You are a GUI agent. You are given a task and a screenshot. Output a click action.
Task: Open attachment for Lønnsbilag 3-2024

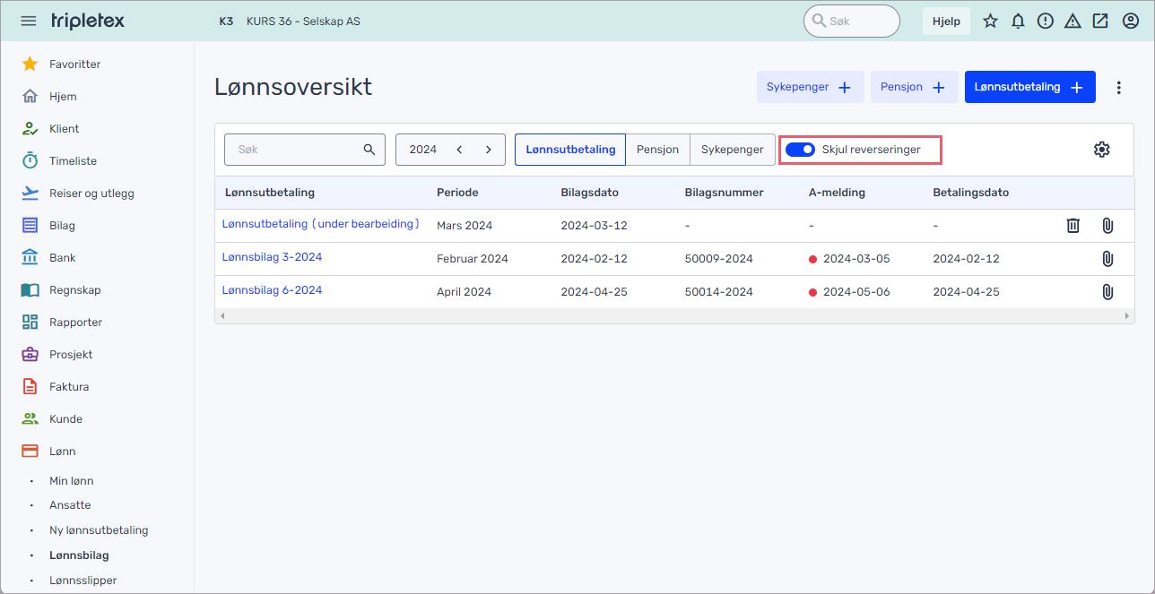[x=1107, y=259]
